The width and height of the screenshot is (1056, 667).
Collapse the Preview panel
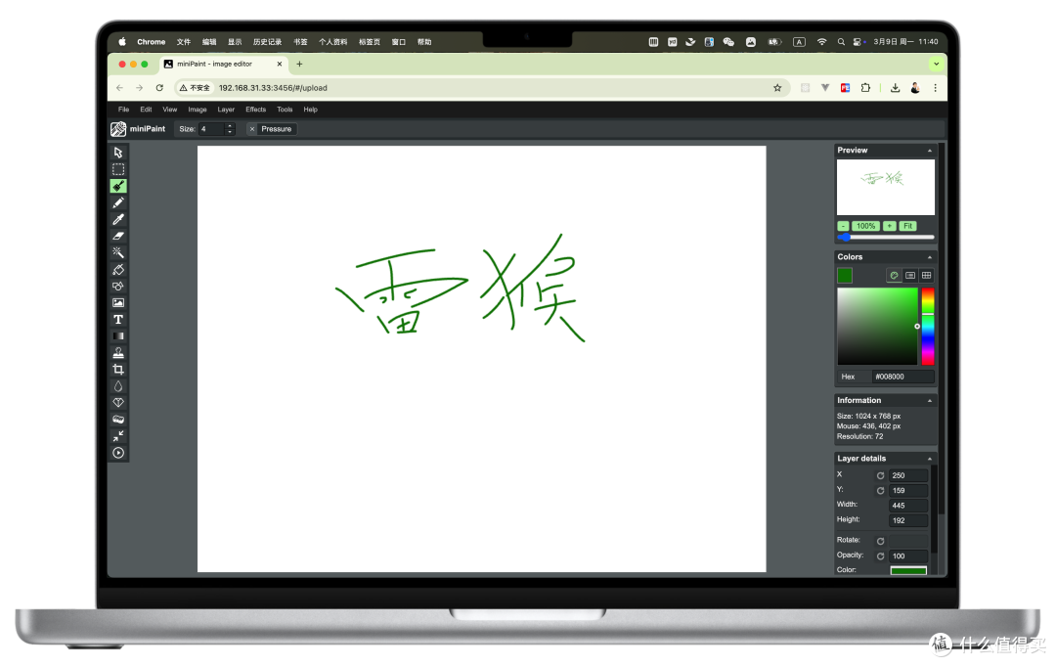click(928, 150)
